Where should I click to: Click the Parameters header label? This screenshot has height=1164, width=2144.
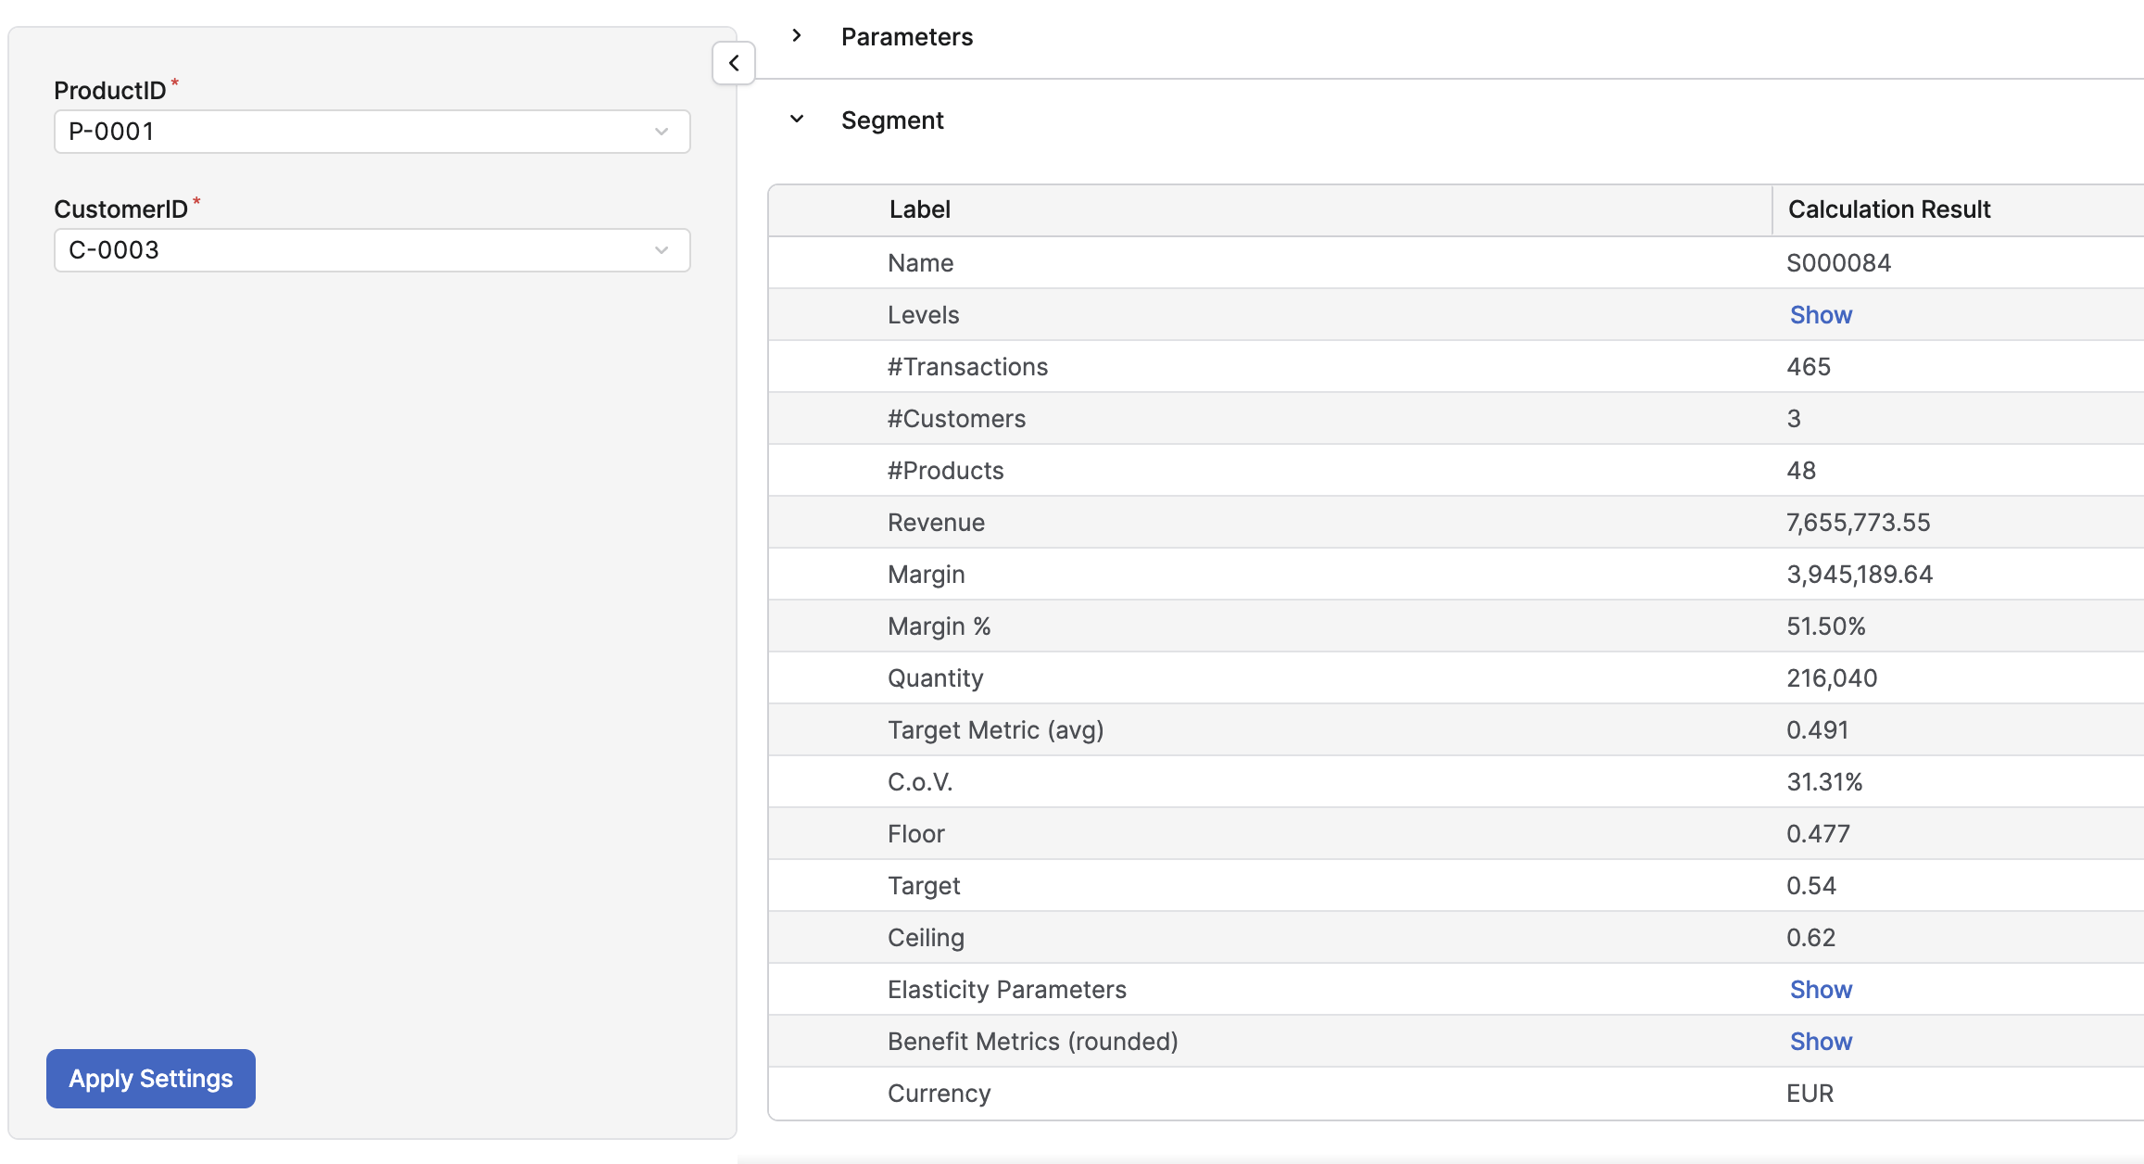click(x=906, y=36)
